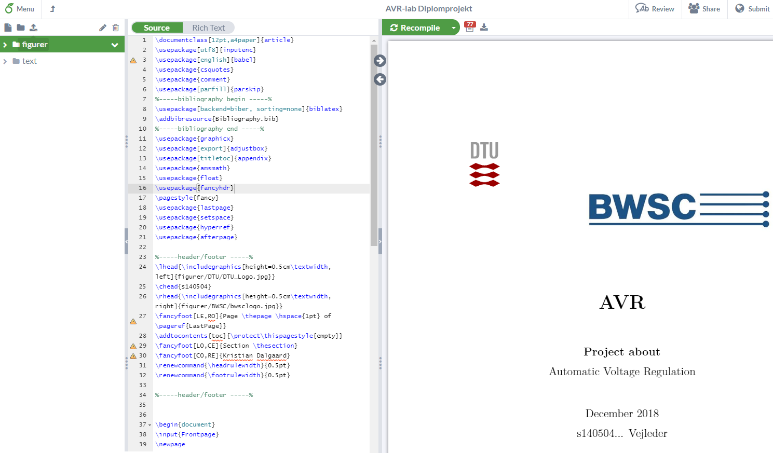Open the figurer folder dropdown chevron
Image resolution: width=773 pixels, height=453 pixels.
coord(115,45)
